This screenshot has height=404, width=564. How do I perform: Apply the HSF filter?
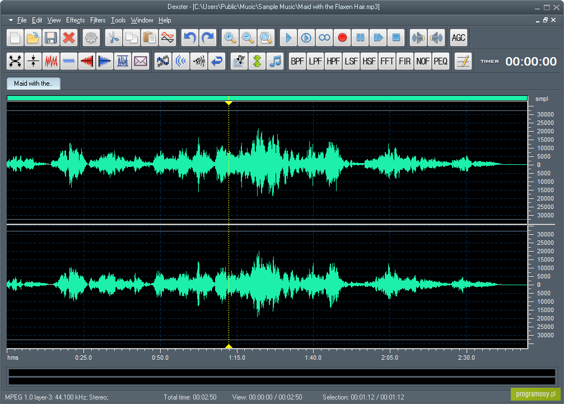(x=369, y=61)
